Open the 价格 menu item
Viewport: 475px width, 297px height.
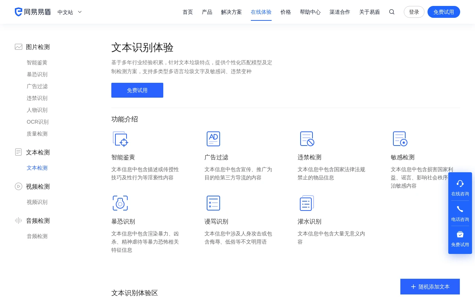[x=286, y=12]
